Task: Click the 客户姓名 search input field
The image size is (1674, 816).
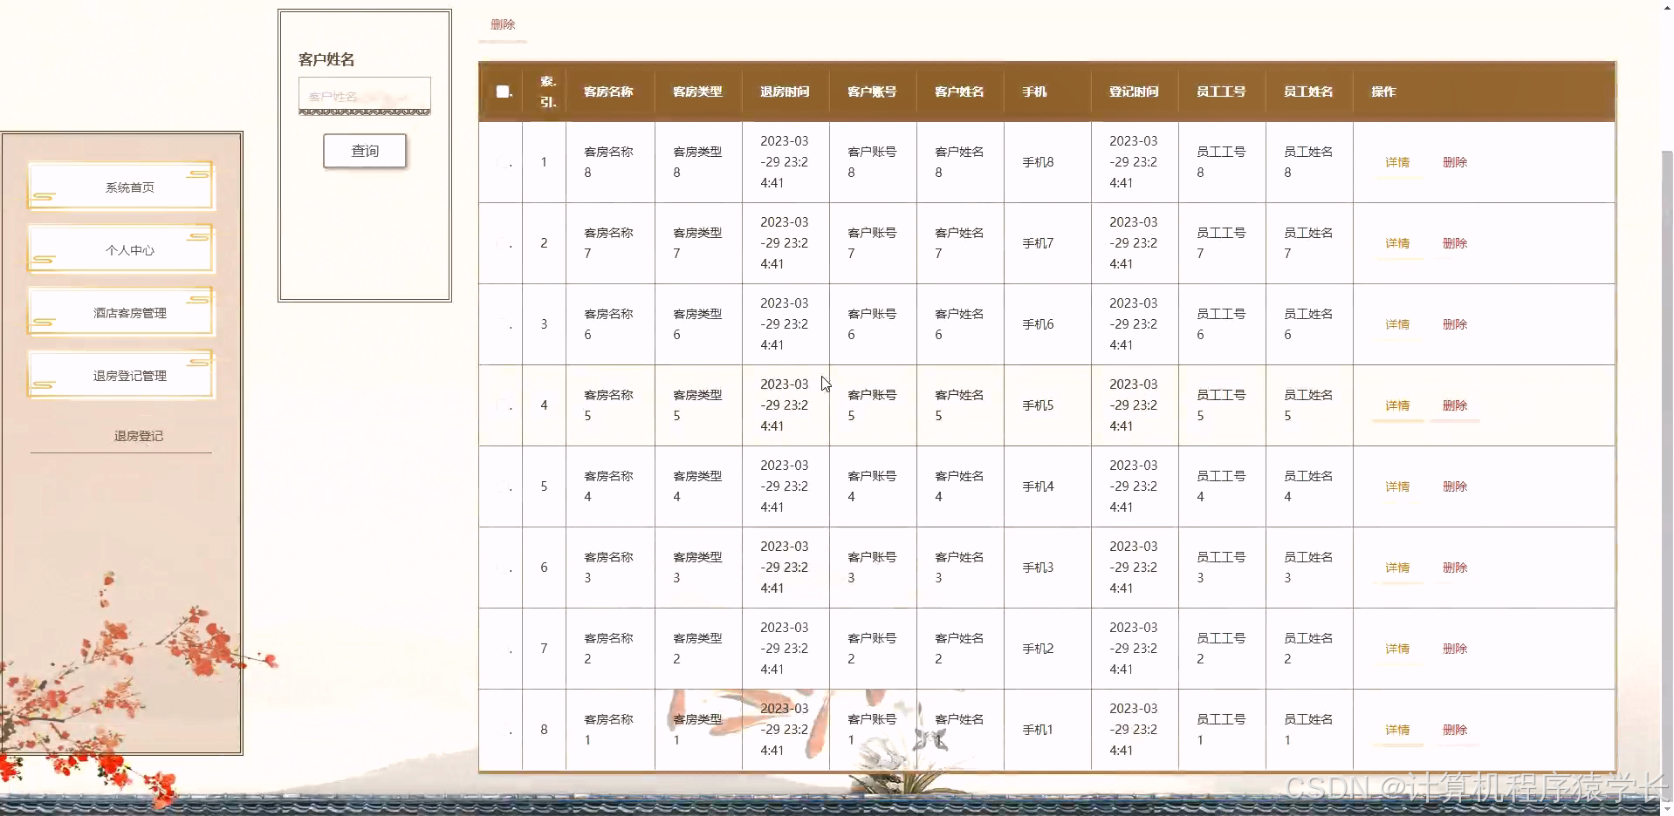Action: pos(364,96)
